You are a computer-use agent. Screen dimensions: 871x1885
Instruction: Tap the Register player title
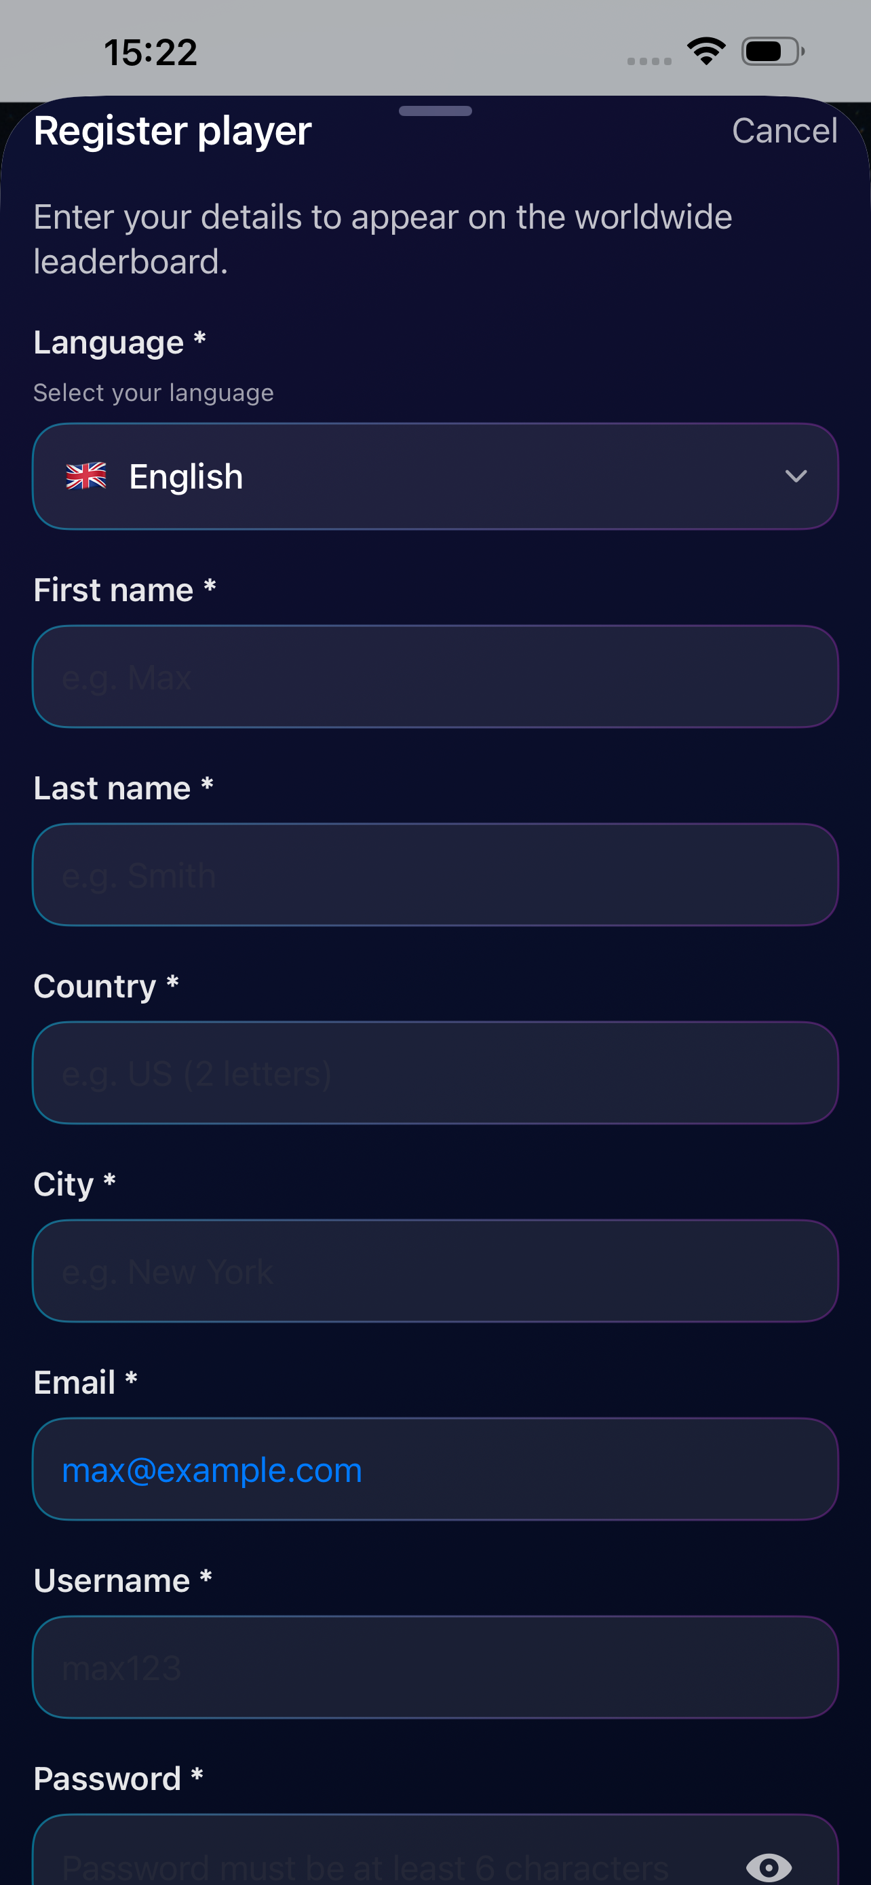(172, 131)
